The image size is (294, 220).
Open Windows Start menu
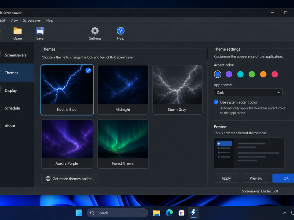click(79, 213)
